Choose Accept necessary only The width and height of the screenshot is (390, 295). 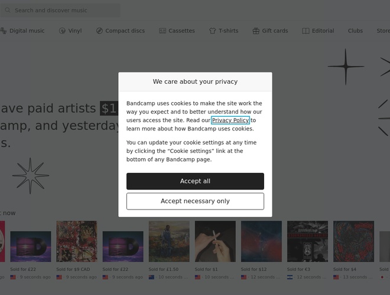[195, 201]
